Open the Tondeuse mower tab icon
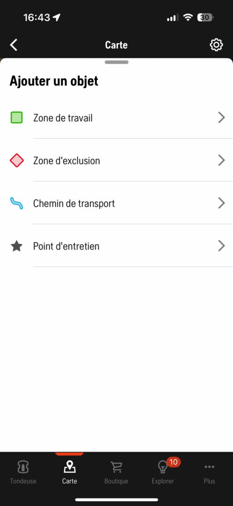233x506 pixels. [x=23, y=467]
